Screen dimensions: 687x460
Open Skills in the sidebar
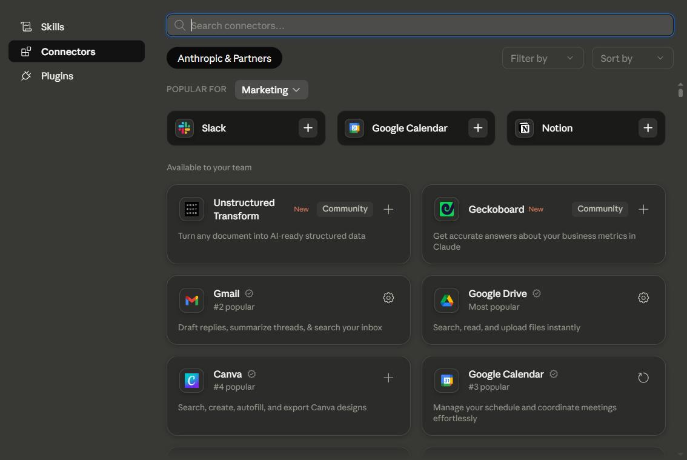(77, 27)
